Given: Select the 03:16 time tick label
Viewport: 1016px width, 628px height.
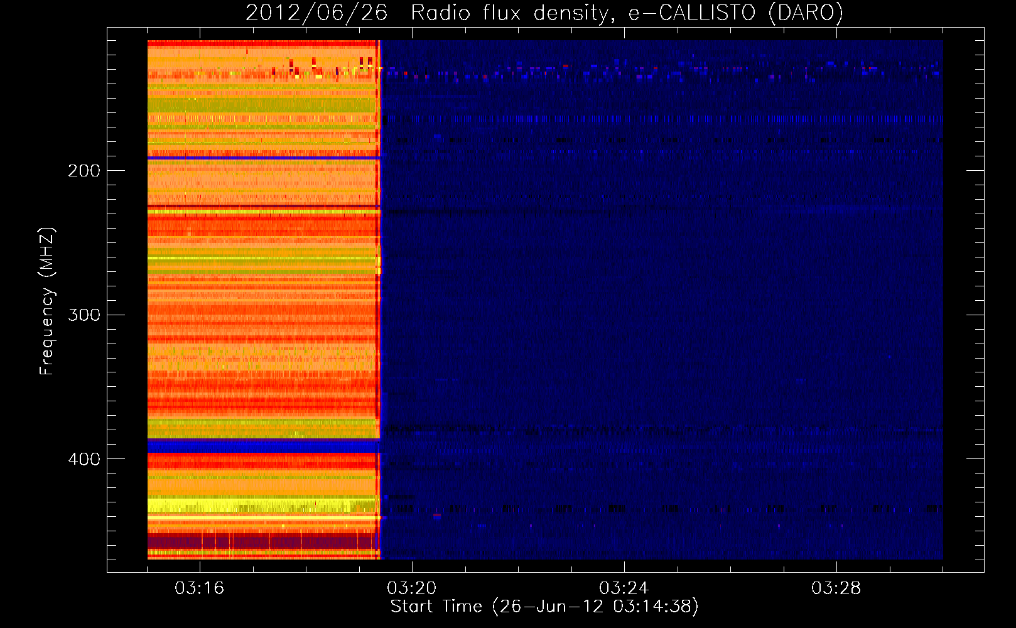Looking at the screenshot, I should click(200, 588).
